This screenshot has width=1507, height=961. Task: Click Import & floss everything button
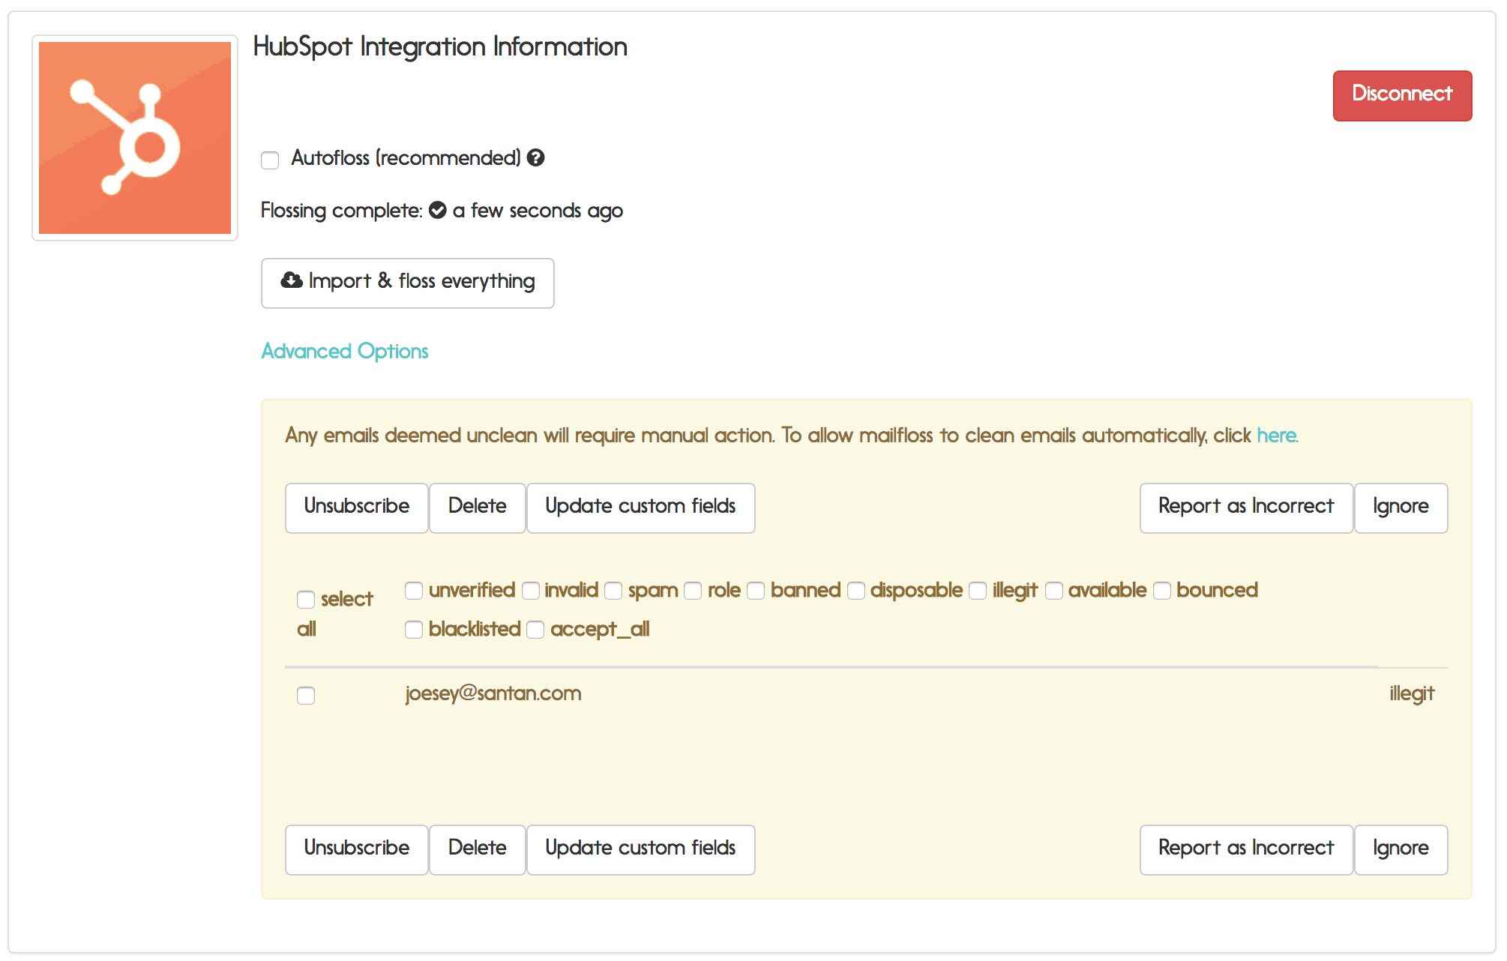point(408,283)
